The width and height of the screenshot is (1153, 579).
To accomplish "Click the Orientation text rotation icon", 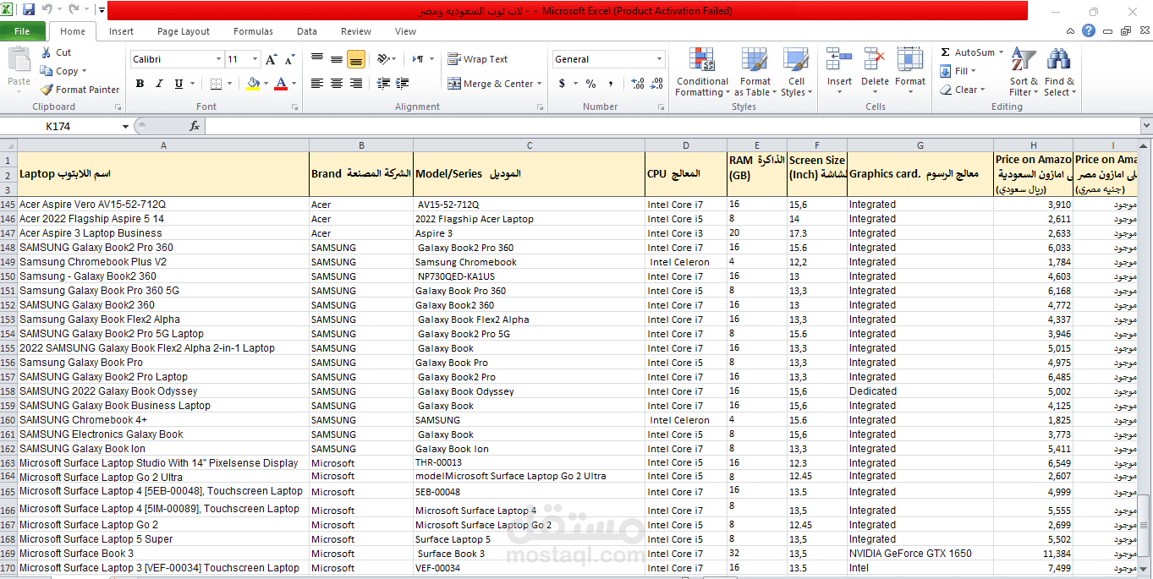I will 384,59.
